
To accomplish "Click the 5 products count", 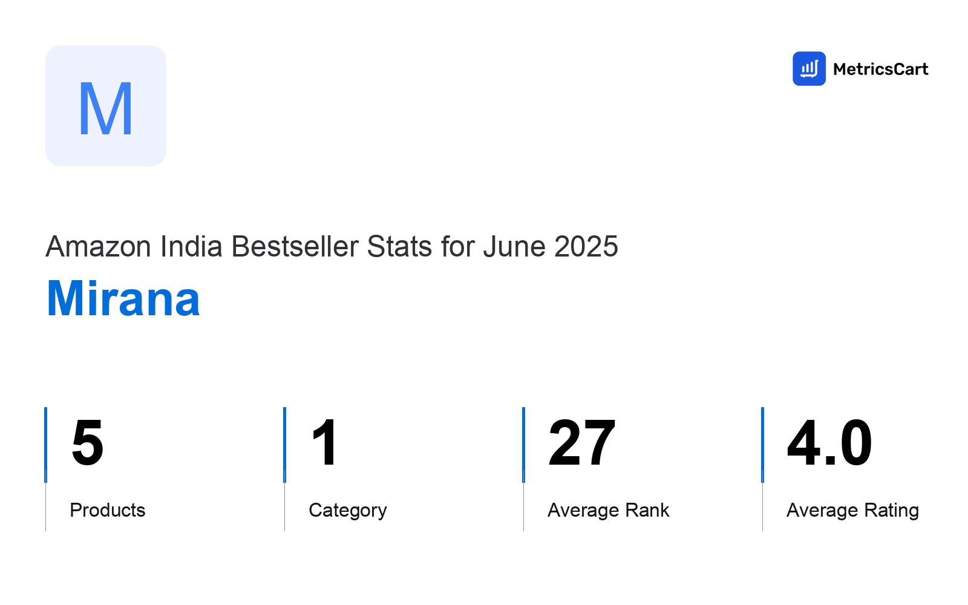I will tap(88, 443).
